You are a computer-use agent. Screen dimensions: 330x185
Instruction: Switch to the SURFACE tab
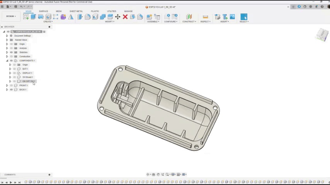click(x=43, y=11)
